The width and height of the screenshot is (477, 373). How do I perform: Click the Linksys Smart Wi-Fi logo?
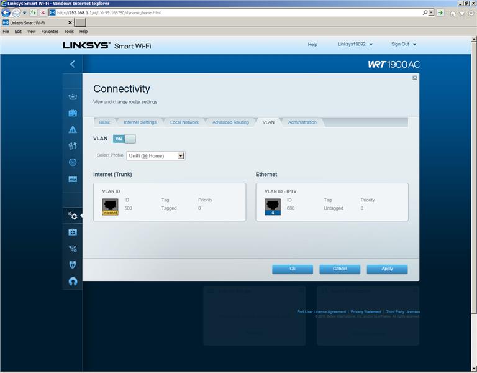coord(107,45)
